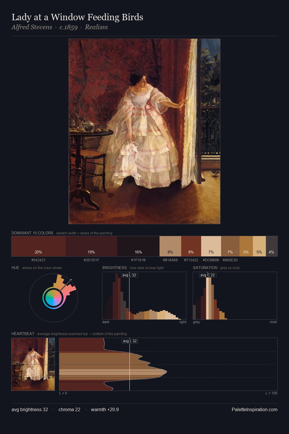The height and width of the screenshot is (434, 289).
Task: Select the 5% ochre-orange swatch
Action: [x=246, y=246]
